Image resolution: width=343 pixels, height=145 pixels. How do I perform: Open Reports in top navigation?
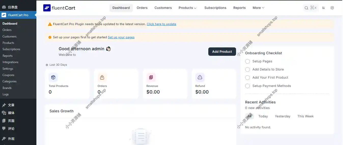[240, 8]
